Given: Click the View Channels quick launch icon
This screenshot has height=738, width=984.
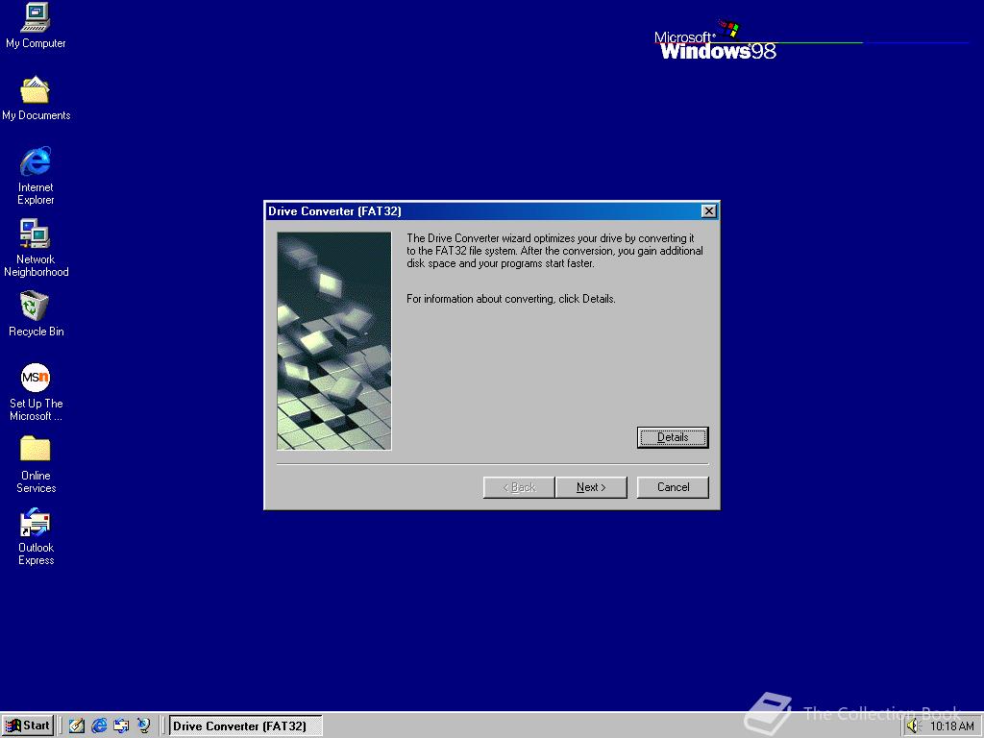Looking at the screenshot, I should 144,726.
